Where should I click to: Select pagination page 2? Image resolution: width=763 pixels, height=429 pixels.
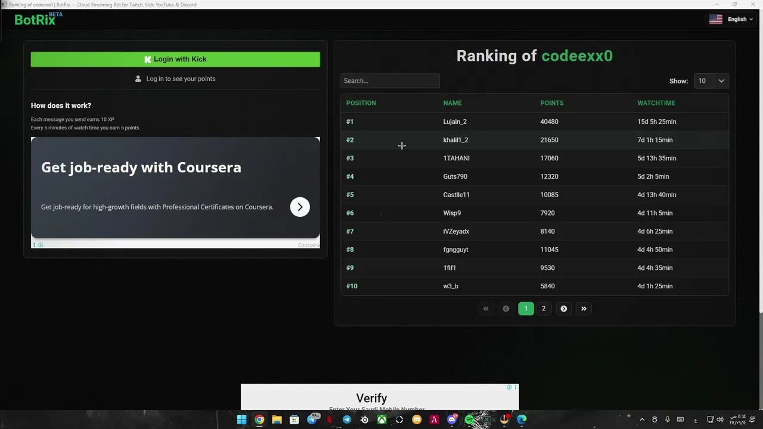(544, 309)
